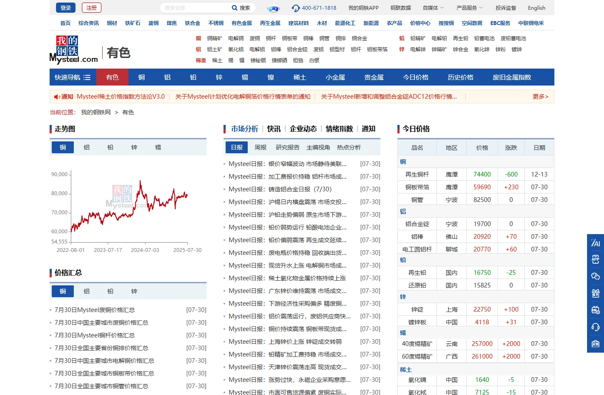This screenshot has height=395, width=604.
Task: Open 今日价格 in blue navigation bar
Action: [415, 77]
